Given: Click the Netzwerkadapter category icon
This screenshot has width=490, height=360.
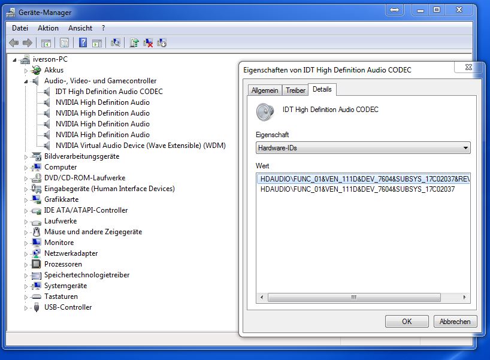Looking at the screenshot, I should tap(37, 253).
